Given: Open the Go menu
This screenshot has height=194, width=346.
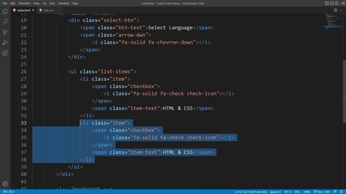Looking at the screenshot, I should 44,3.
